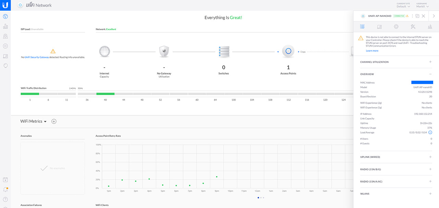Click the 1pm retry rate data point
The height and width of the screenshot is (208, 439).
pos(109,186)
